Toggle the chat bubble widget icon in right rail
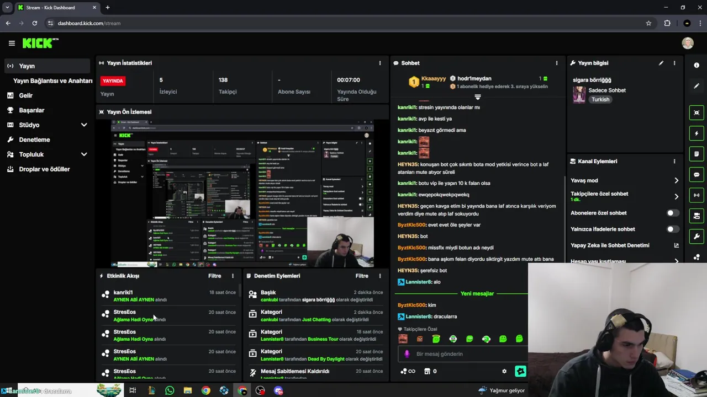Screen dimensions: 707x397 (x=697, y=175)
